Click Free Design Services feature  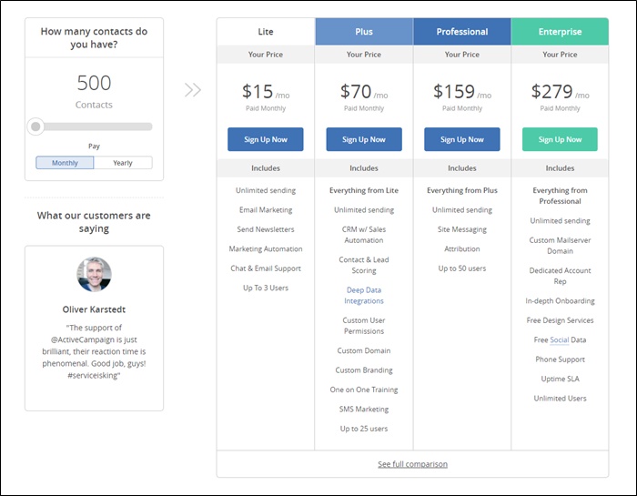pos(560,320)
